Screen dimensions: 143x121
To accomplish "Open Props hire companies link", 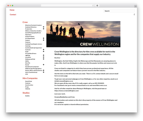I will 27,87.
